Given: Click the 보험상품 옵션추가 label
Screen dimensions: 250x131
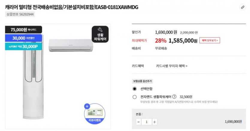Looking at the screenshot, I should point(143,81).
